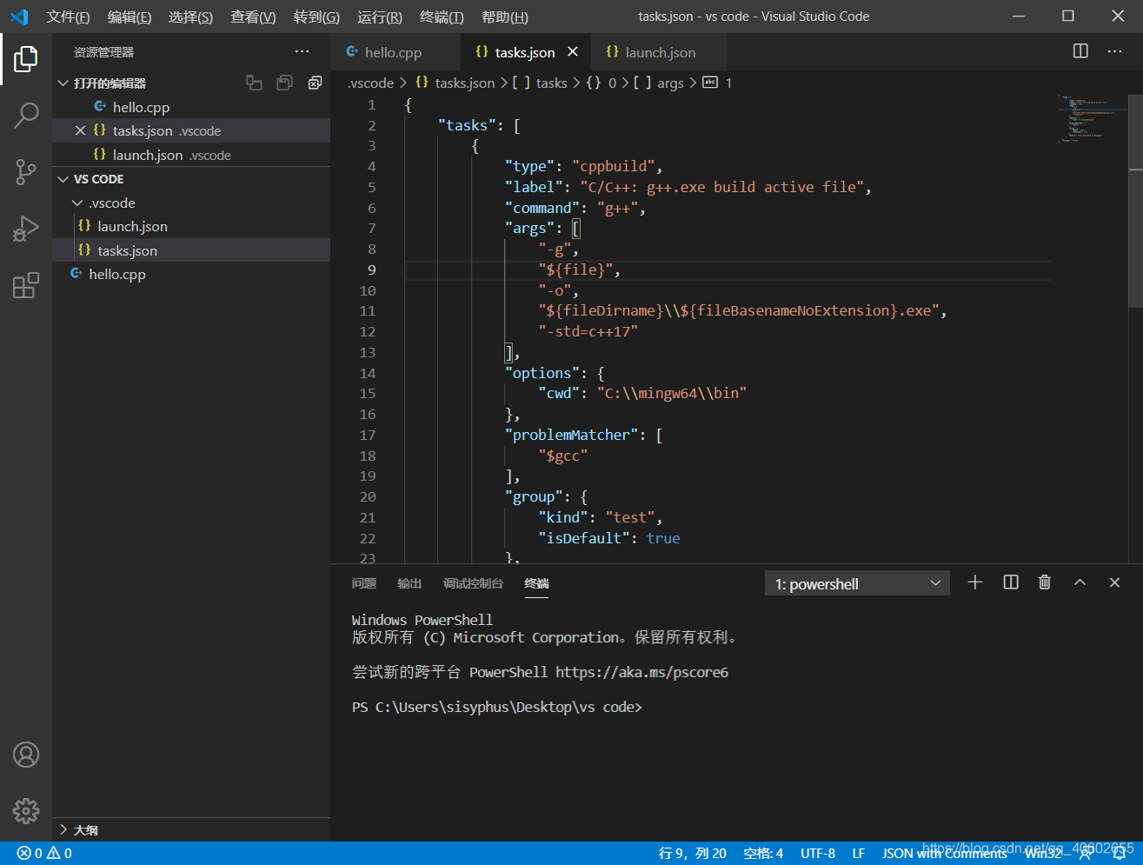Click indentation spaces 4 status item
Image resolution: width=1143 pixels, height=865 pixels.
tap(763, 853)
